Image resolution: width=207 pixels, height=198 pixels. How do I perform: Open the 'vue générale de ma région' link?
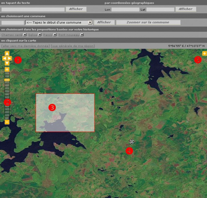point(73,46)
